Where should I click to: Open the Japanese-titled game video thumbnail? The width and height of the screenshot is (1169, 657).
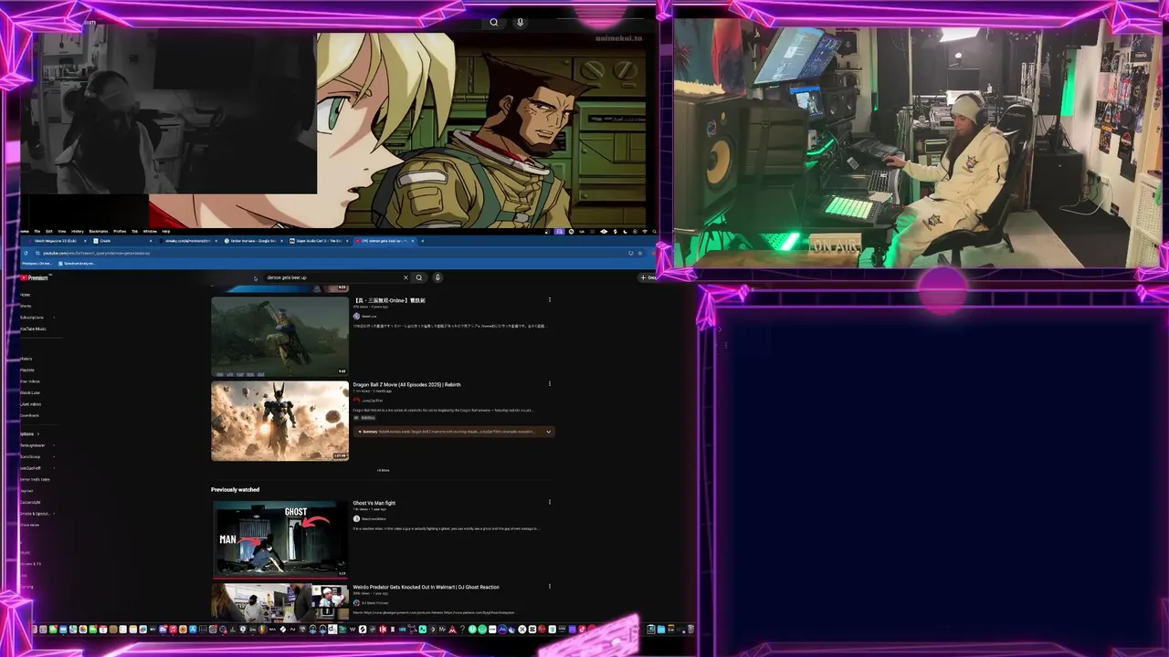click(x=279, y=336)
